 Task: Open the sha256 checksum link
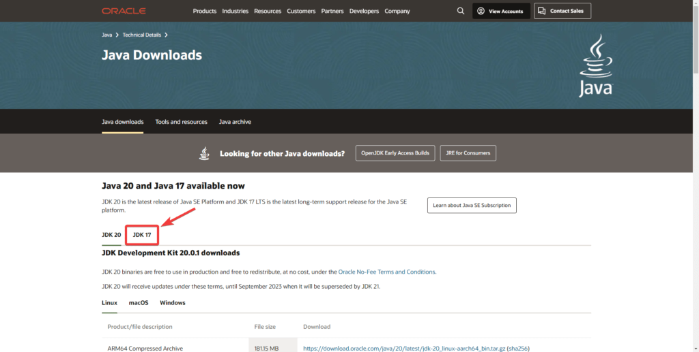(x=518, y=349)
